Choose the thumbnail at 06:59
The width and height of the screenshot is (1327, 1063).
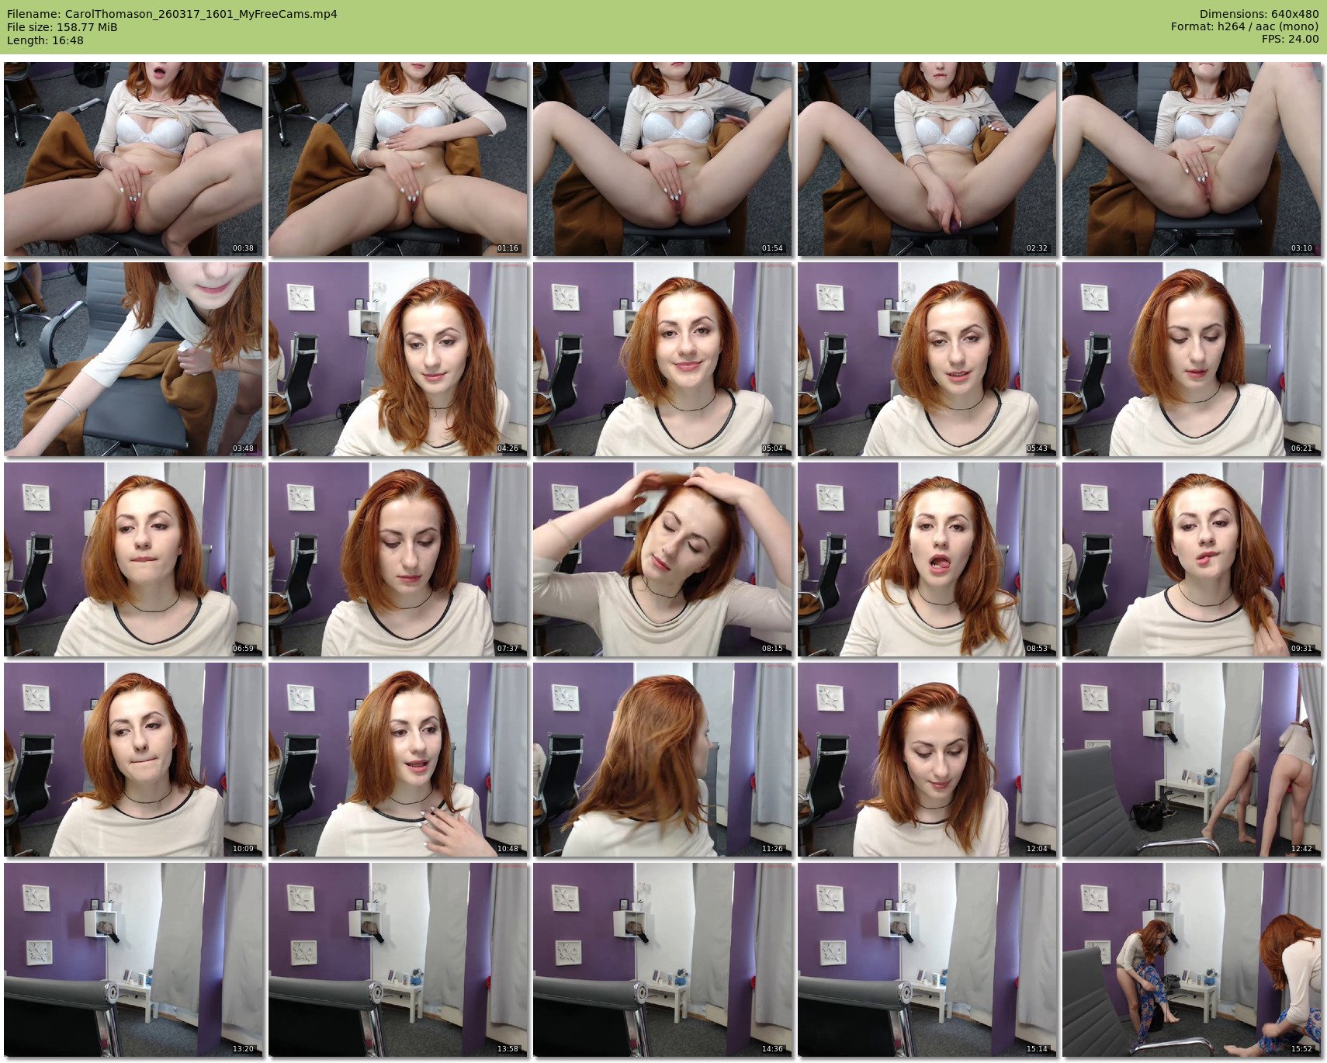click(x=133, y=559)
